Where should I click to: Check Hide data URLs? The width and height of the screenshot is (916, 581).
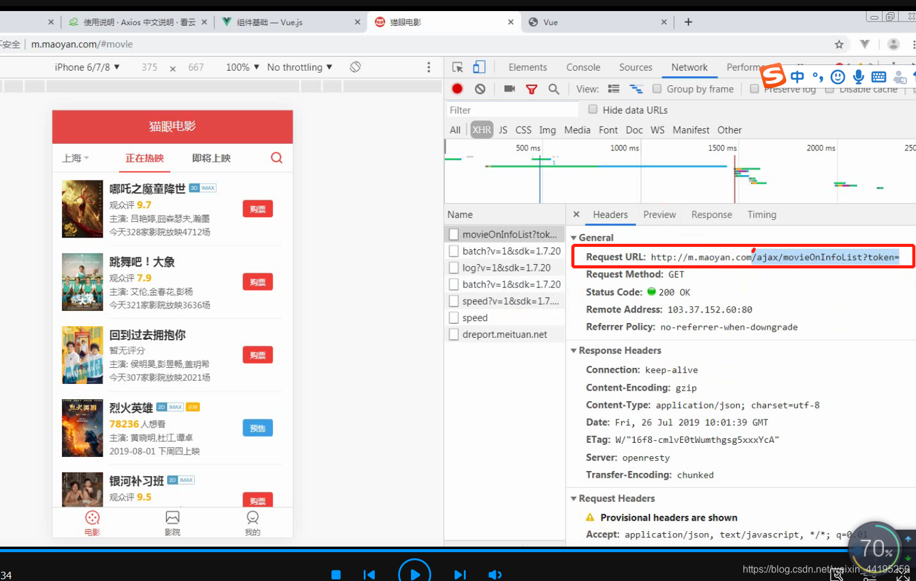coord(593,109)
